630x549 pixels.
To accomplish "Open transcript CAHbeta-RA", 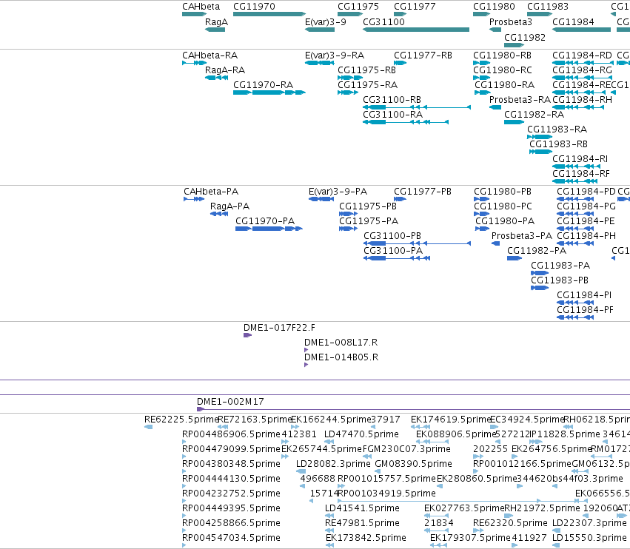I will coord(210,55).
